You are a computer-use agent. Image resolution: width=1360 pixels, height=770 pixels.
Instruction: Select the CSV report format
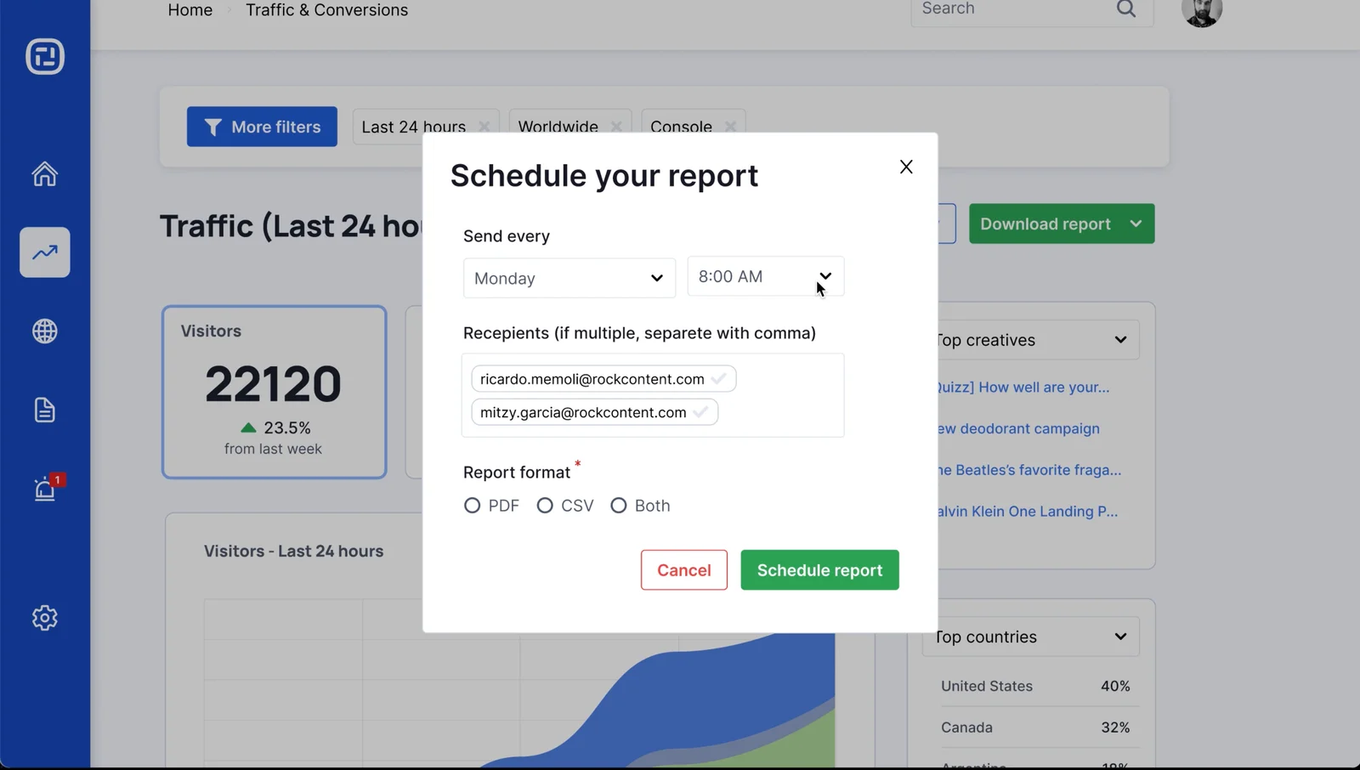[546, 505]
